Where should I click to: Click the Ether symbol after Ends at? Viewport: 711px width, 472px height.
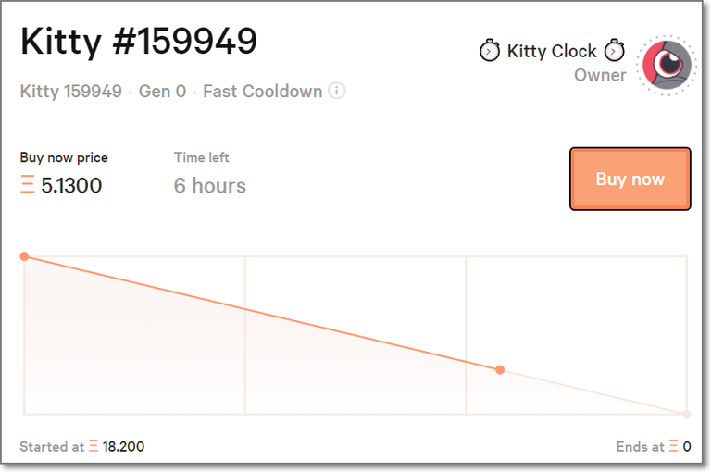[674, 447]
